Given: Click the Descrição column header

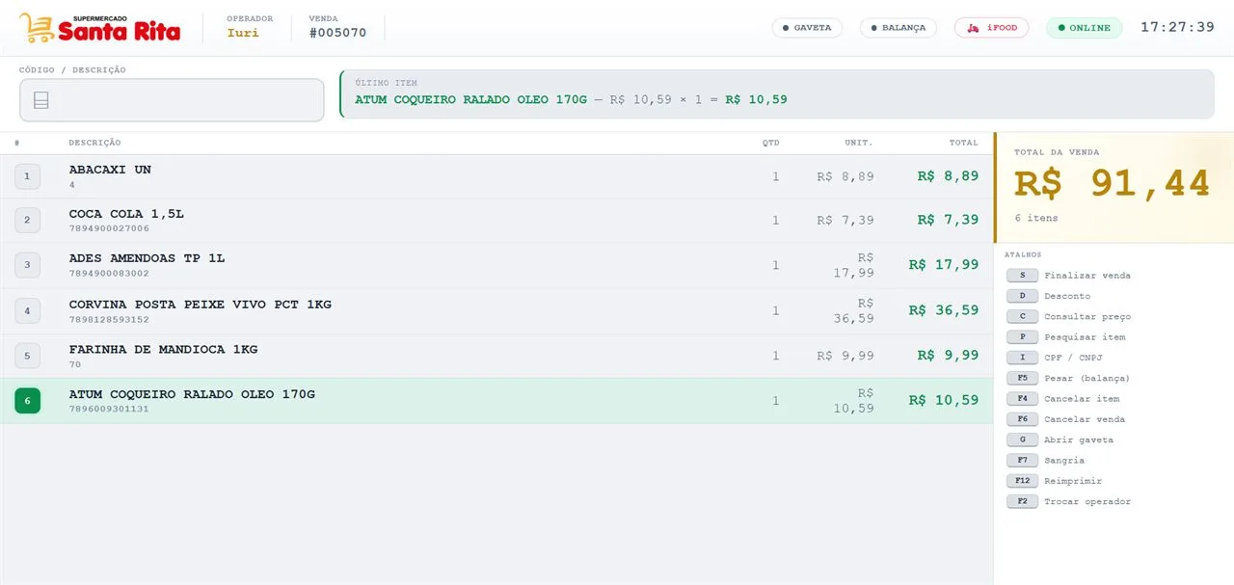Looking at the screenshot, I should (94, 143).
